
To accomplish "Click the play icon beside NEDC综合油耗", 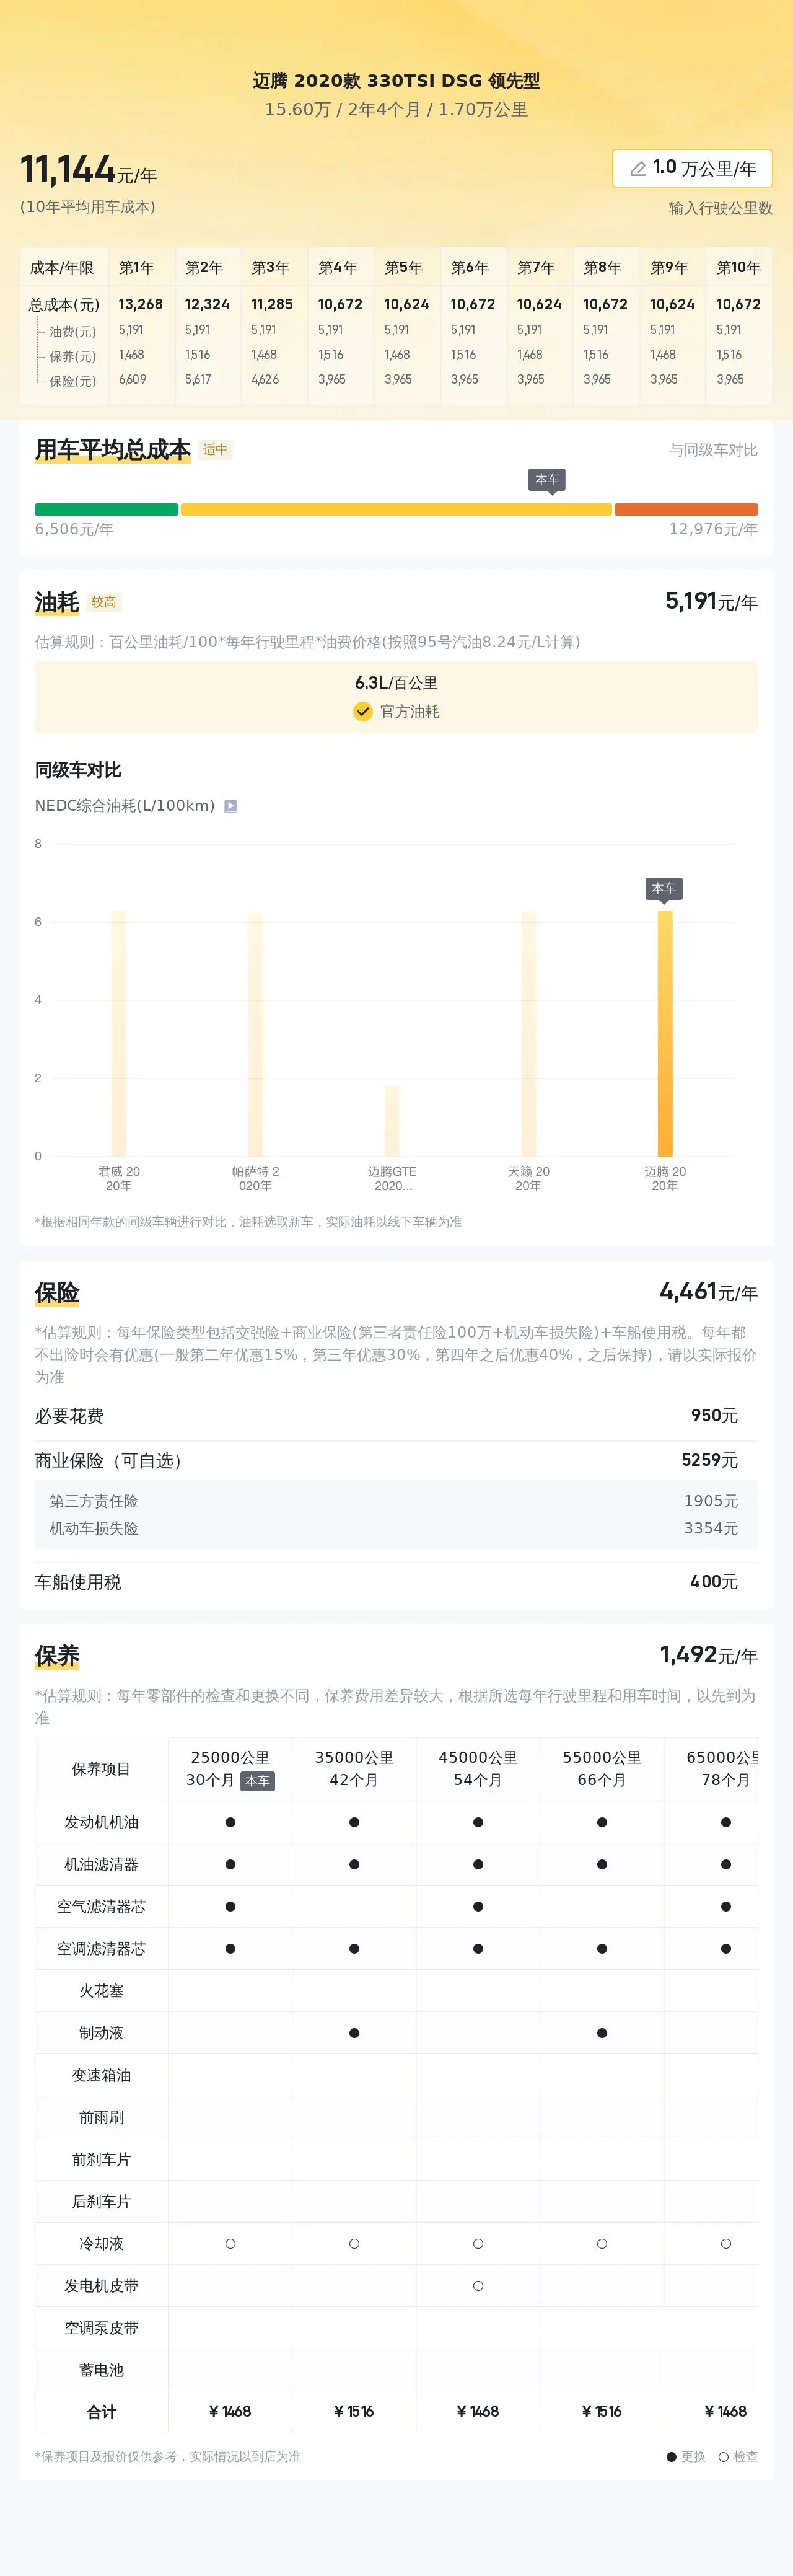I will click(x=230, y=806).
